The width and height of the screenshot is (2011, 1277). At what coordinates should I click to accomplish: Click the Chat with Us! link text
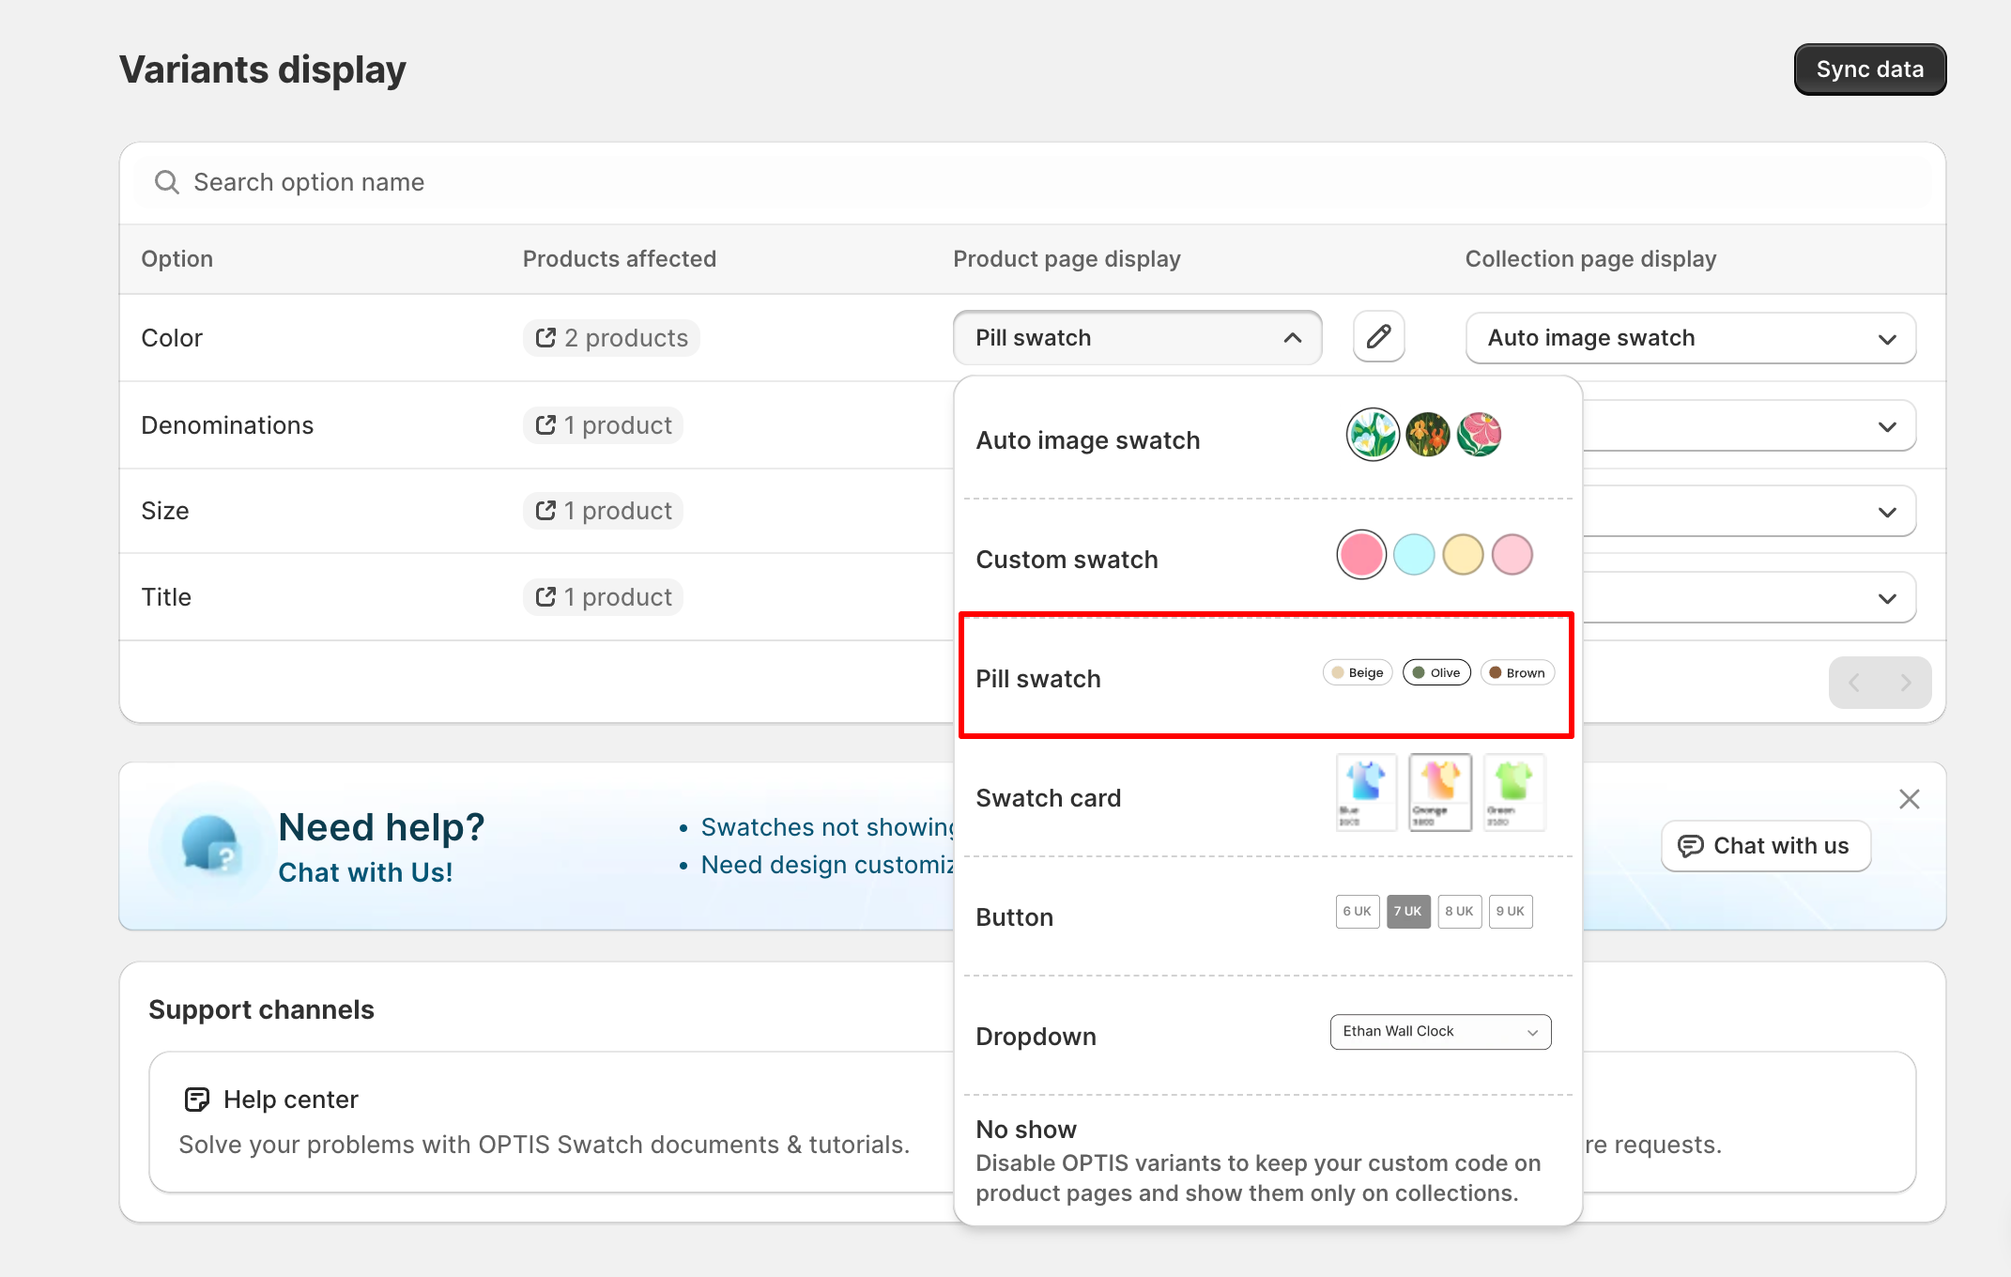(365, 872)
